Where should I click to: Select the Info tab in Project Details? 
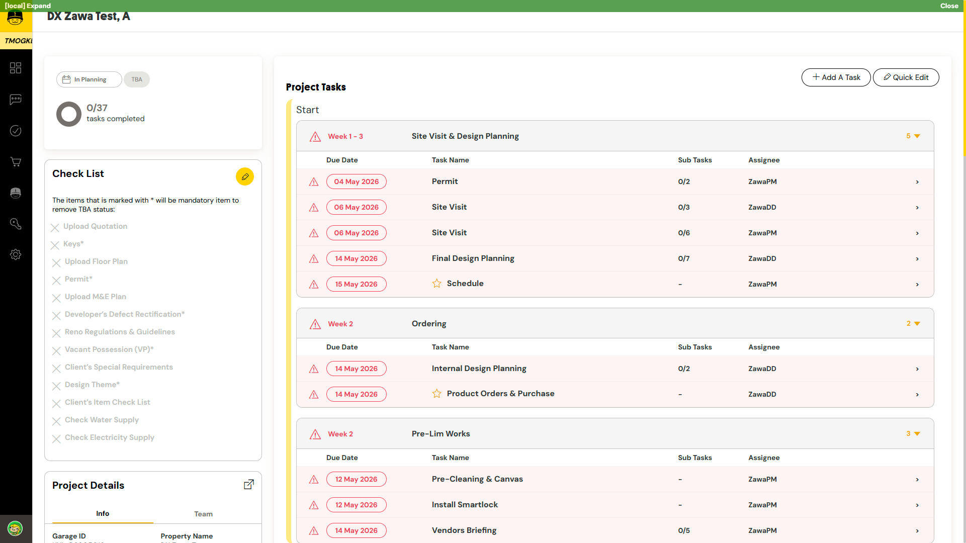pyautogui.click(x=103, y=513)
